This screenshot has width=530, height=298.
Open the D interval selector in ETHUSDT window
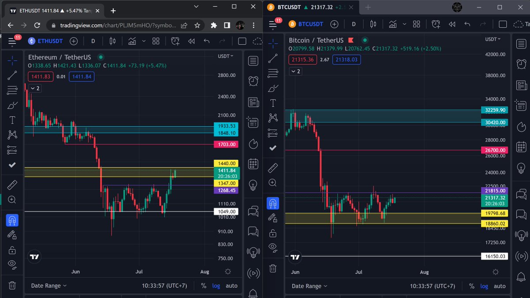[x=93, y=41]
